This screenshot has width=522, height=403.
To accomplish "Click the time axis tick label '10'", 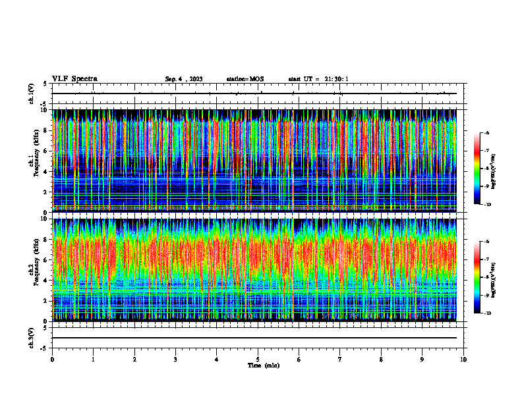I will (x=463, y=360).
